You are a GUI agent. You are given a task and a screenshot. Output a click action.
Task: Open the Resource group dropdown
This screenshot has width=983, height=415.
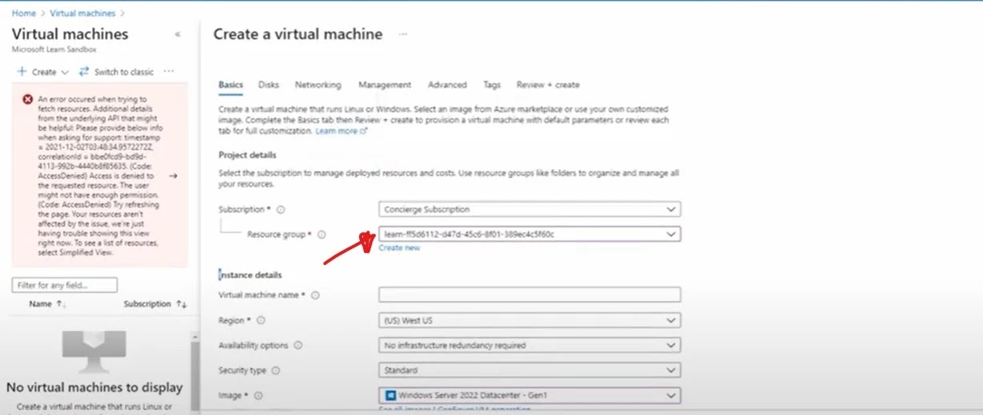pos(529,234)
